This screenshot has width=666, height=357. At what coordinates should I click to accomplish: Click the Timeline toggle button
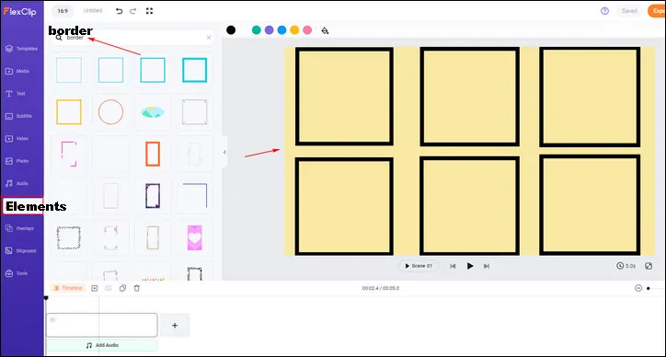click(x=68, y=288)
